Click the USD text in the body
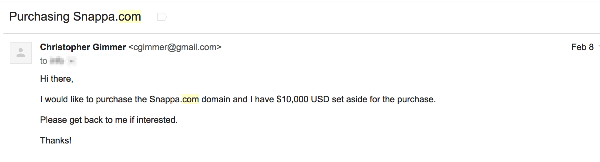 320,99
